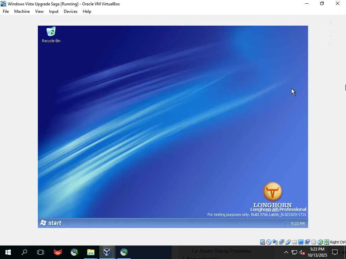Minimize the VirtualBox window
The image size is (346, 259).
307,3
